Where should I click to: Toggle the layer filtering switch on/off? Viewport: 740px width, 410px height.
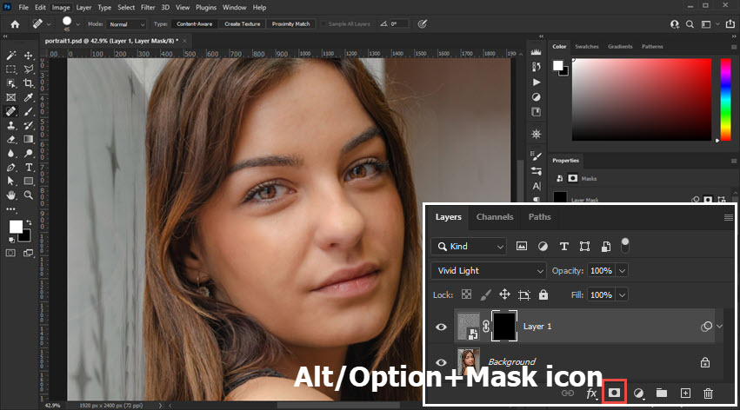tap(625, 246)
